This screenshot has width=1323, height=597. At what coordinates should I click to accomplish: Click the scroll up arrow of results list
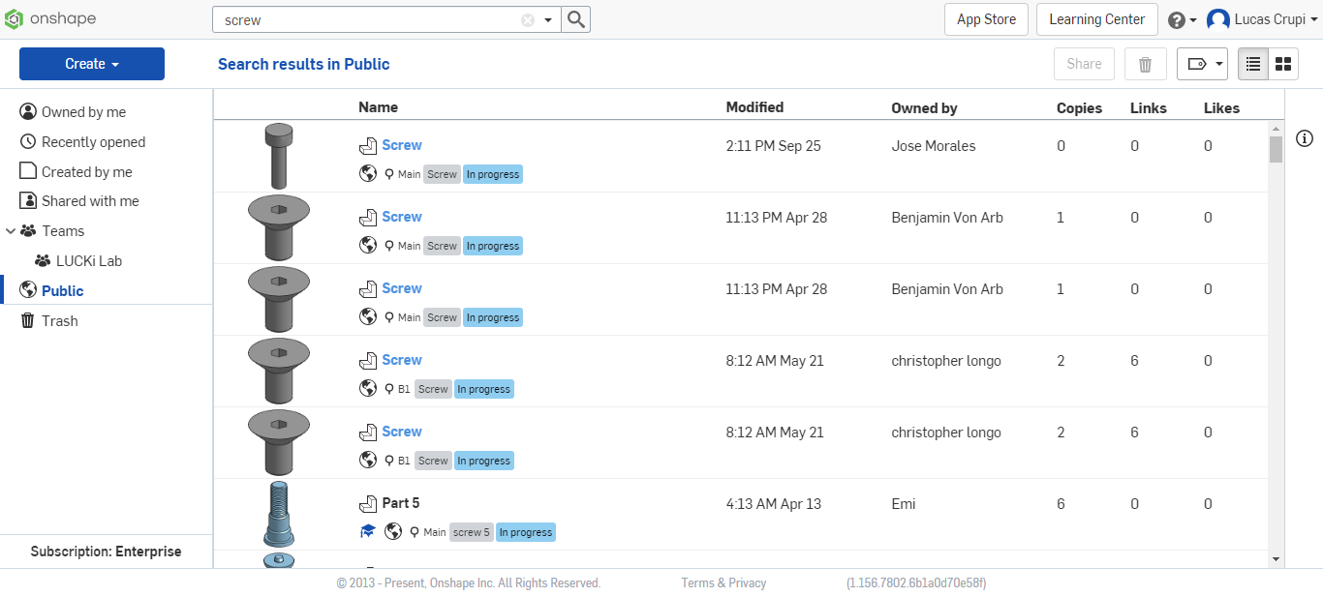[x=1276, y=127]
